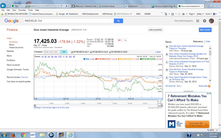This screenshot has width=221, height=138.
Task: Click the G+1 share button
Action: click(x=120, y=40)
